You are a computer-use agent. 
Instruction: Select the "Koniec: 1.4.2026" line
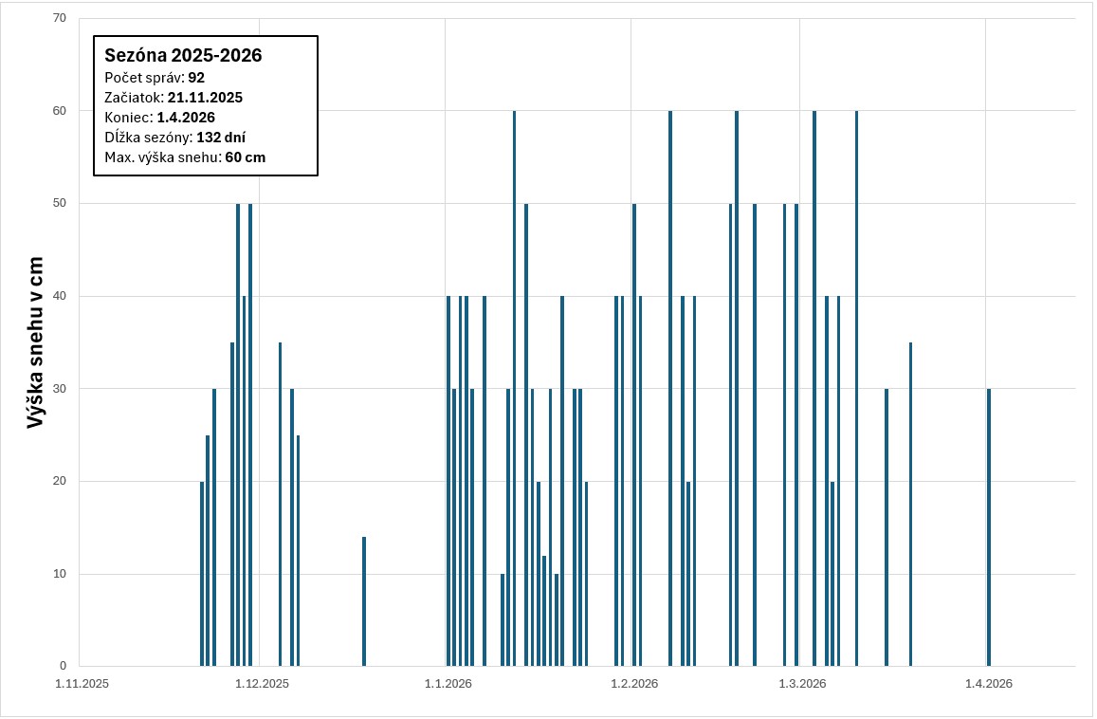point(159,118)
